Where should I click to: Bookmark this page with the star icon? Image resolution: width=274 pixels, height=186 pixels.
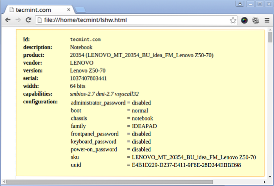233,20
